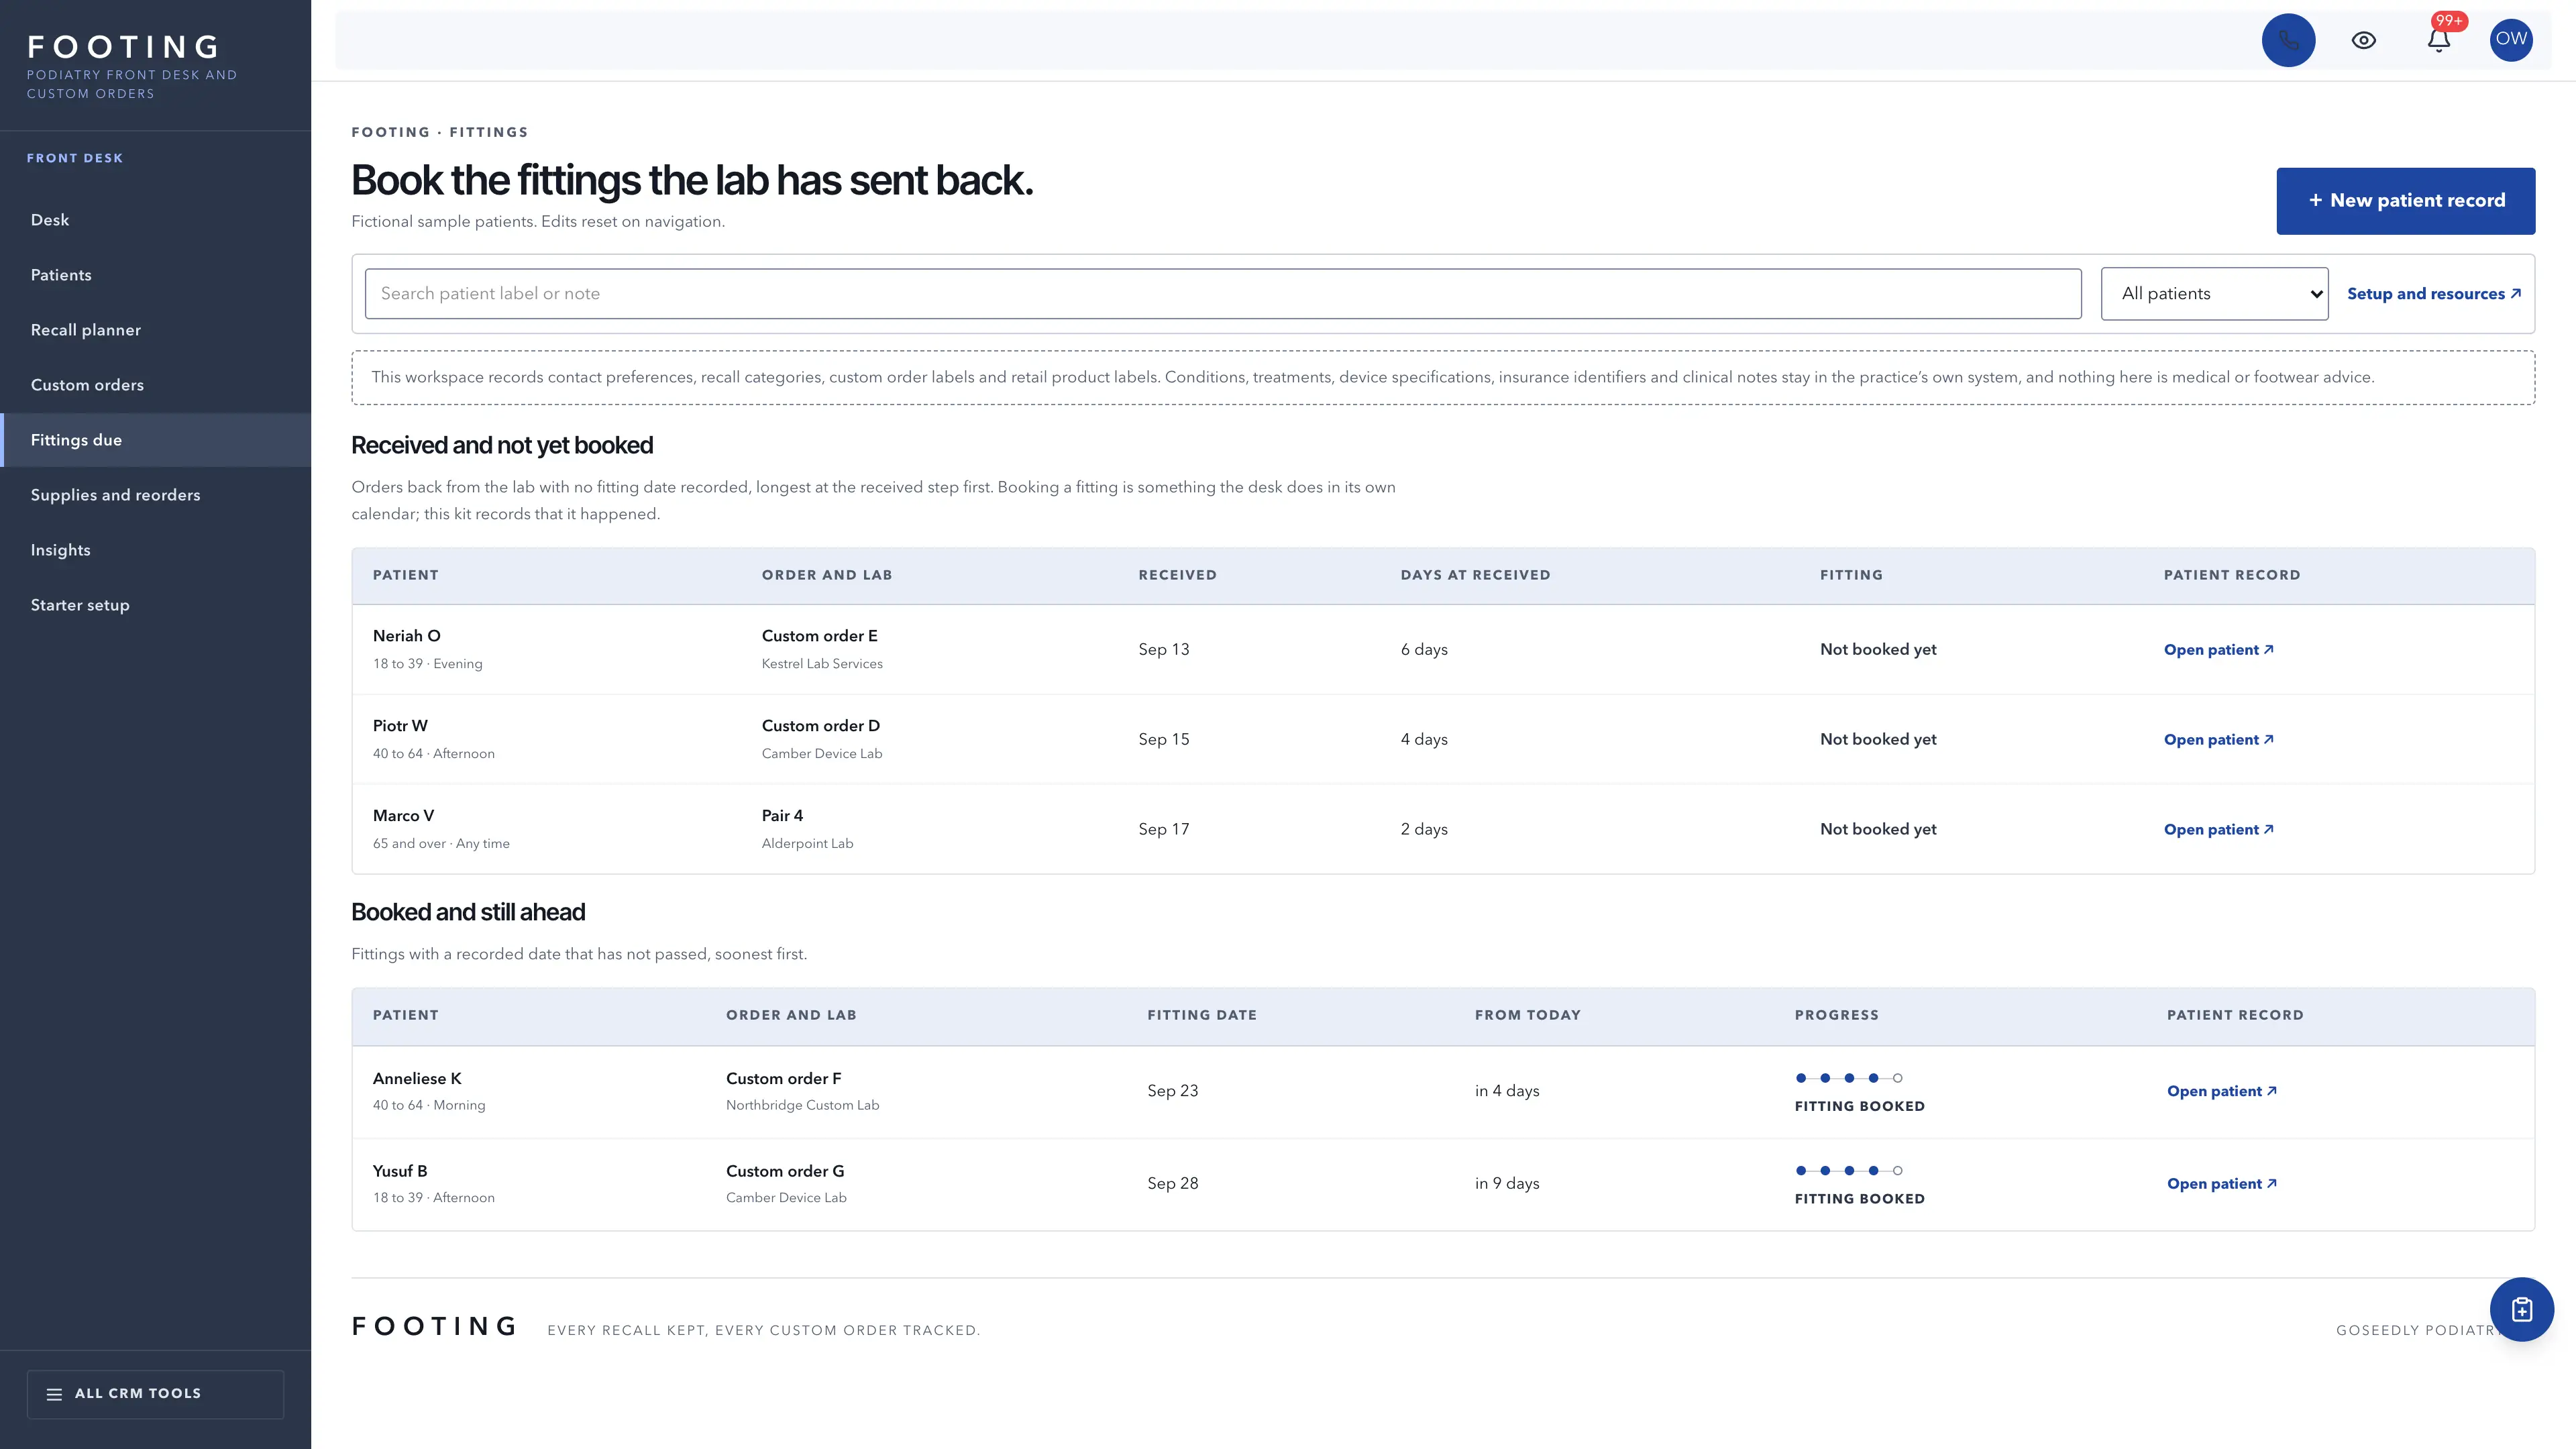
Task: Click 'in 9 days' cell
Action: 1507,1184
